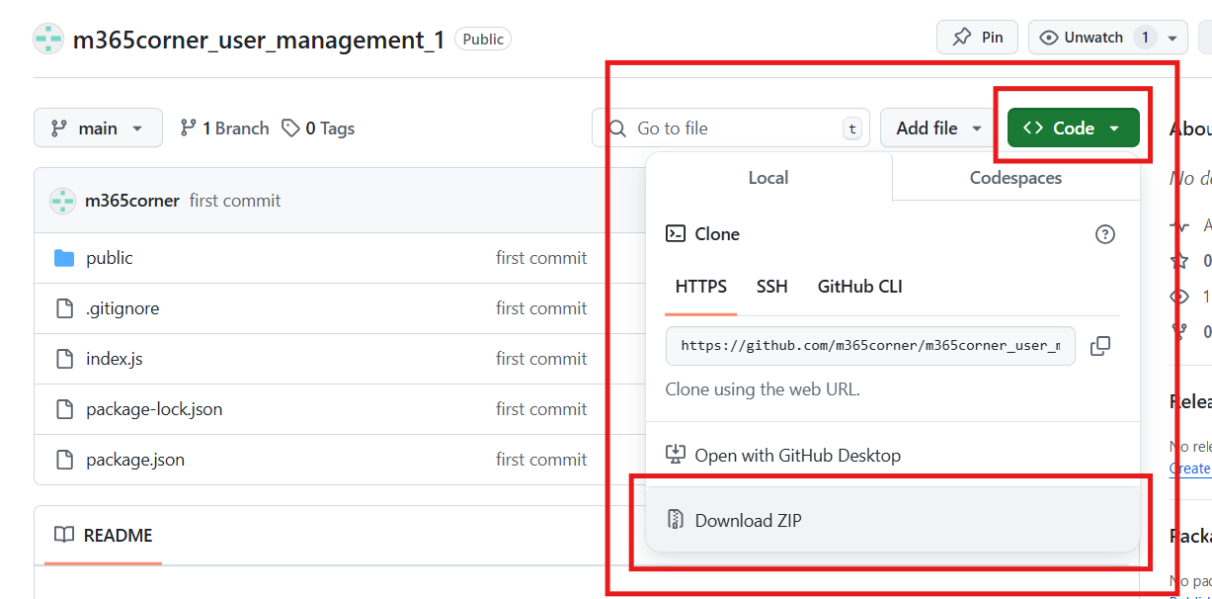Screen dimensions: 1212x599
Task: Click the 'Clone using the web URL.' text
Action: 763,389
